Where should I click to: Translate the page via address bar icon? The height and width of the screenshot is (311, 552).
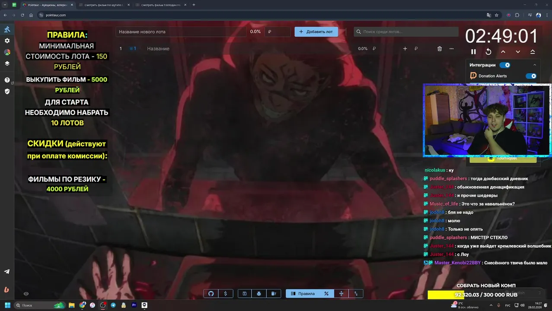click(489, 15)
